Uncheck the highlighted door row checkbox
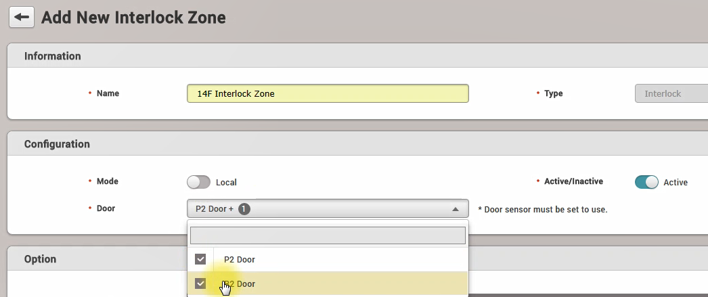 [200, 283]
